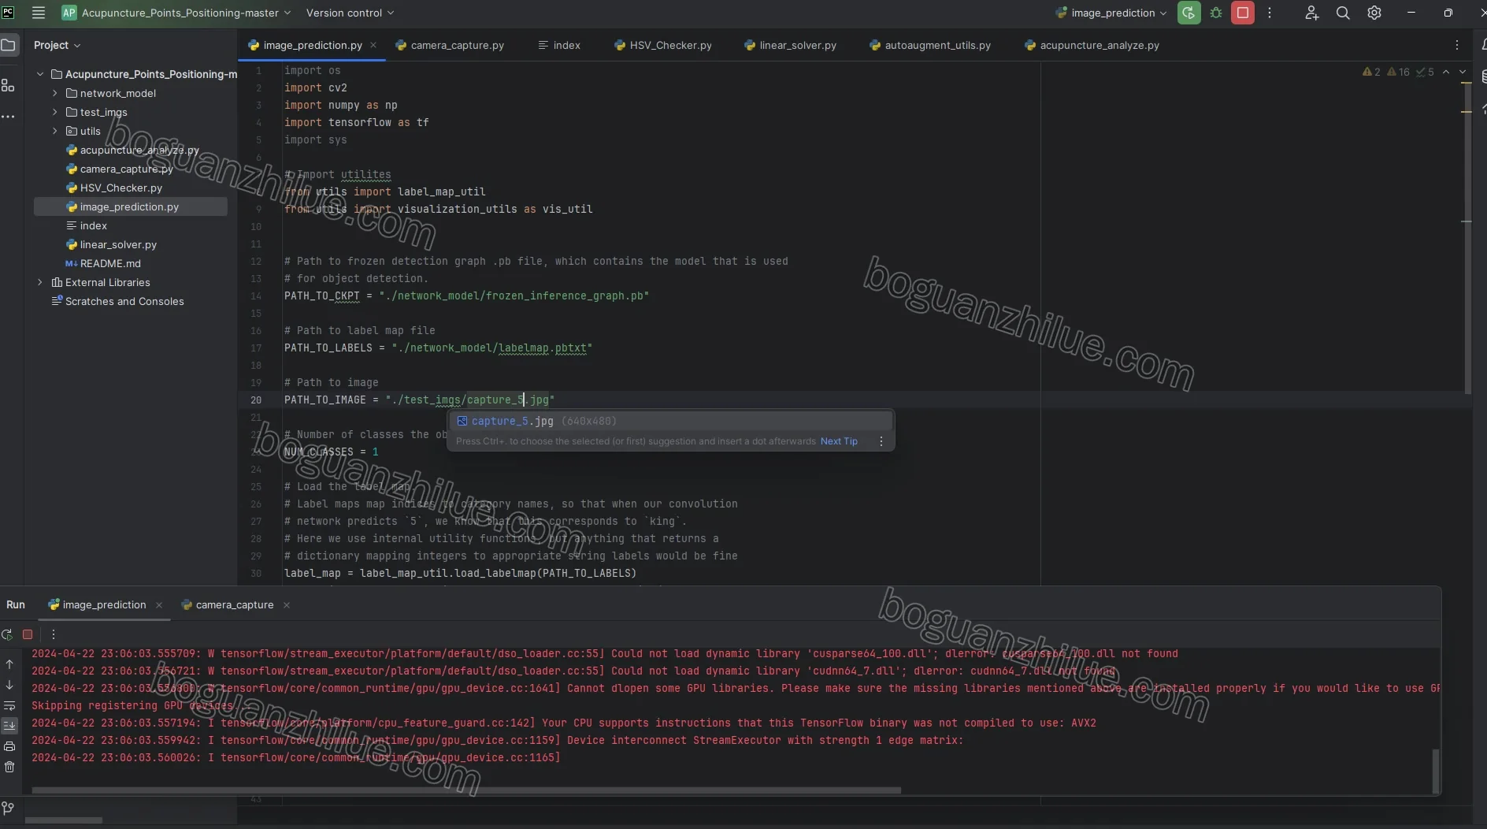The width and height of the screenshot is (1487, 829).
Task: Expand External Libraries node
Action: 40,282
